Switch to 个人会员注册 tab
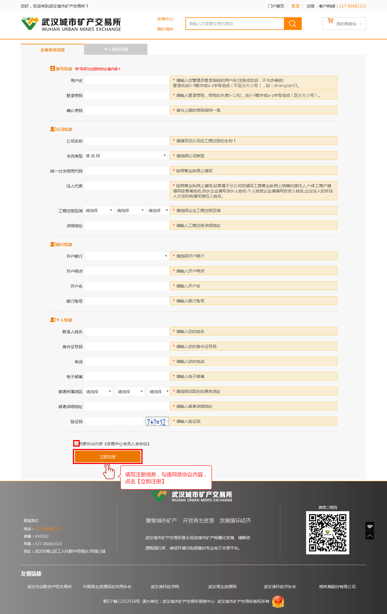Screen dimensions: 387x614 click(x=116, y=49)
